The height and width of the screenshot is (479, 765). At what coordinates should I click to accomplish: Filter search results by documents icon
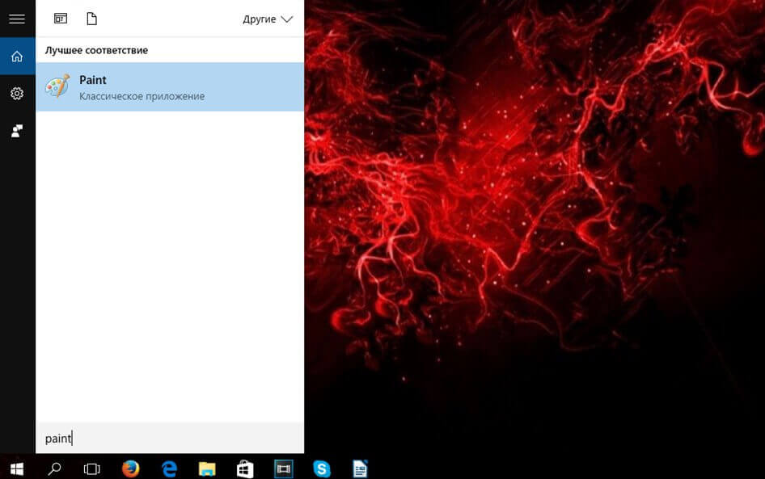click(91, 19)
